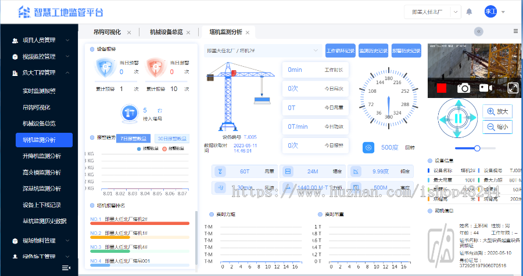Expand the 项目人员管理 sidebar menu
Screen dimensions: 523x276
pyautogui.click(x=39, y=40)
